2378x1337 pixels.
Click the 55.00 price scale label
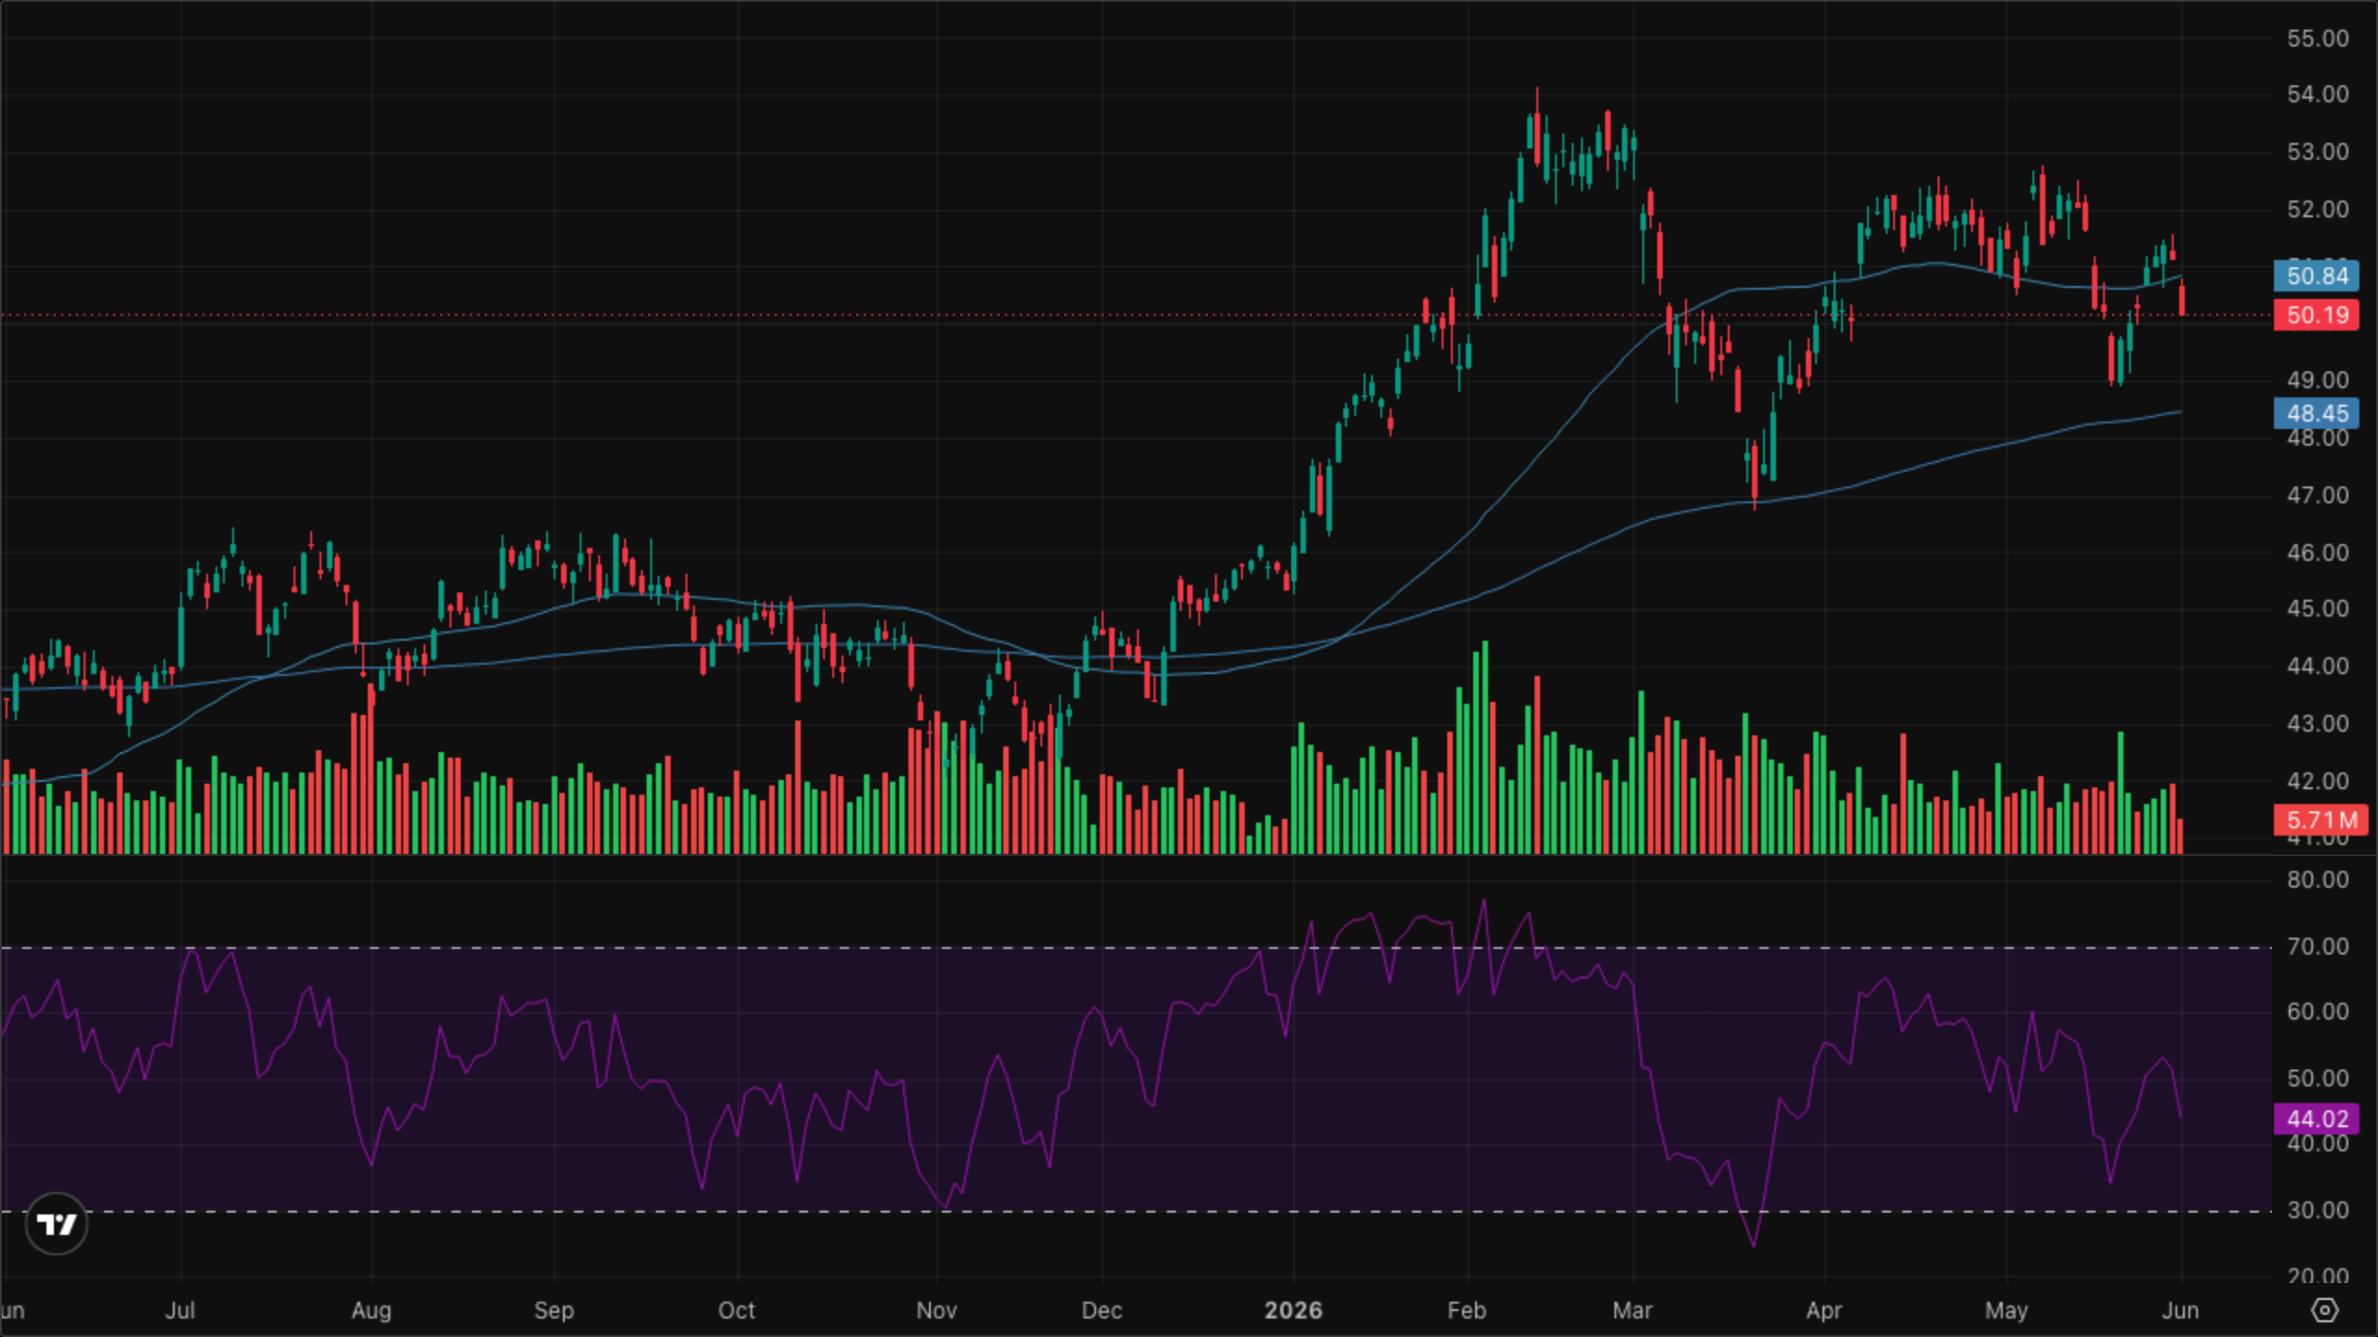point(2317,38)
